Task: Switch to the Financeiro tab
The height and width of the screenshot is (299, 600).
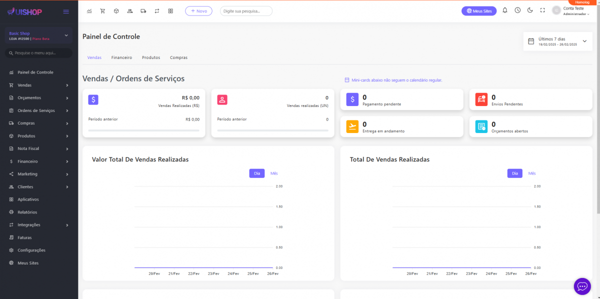Action: point(121,57)
